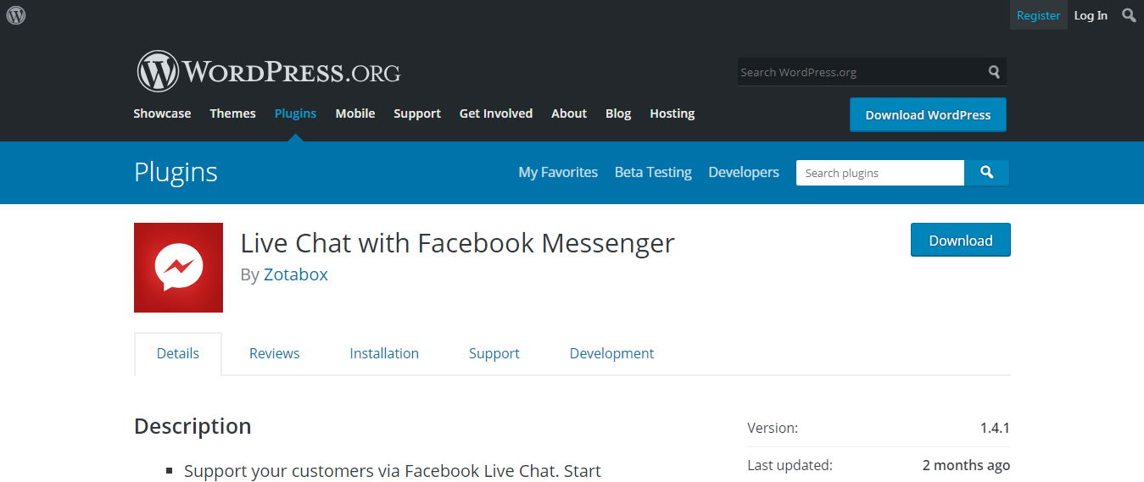Screen dimensions: 1144x482
Task: Open the Support tab below plugin title
Action: pos(494,353)
